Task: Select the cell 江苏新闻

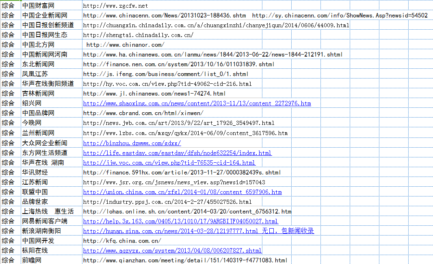Action: point(51,182)
